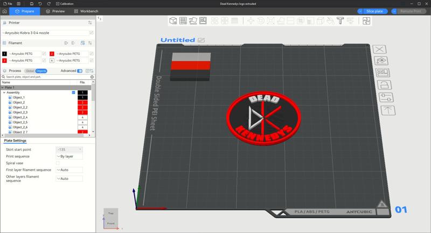Switch to the Preview tab
The width and height of the screenshot is (431, 233).
(55, 11)
